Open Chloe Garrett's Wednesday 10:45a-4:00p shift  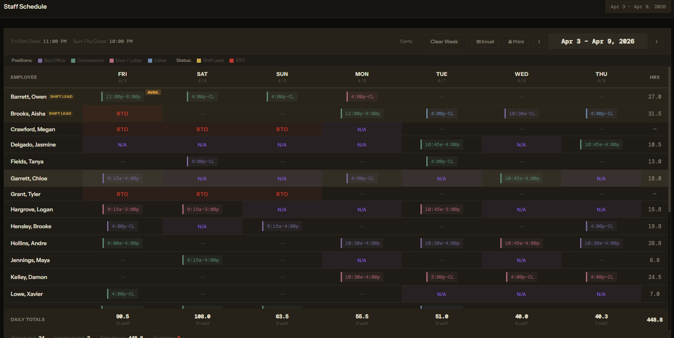(x=521, y=178)
